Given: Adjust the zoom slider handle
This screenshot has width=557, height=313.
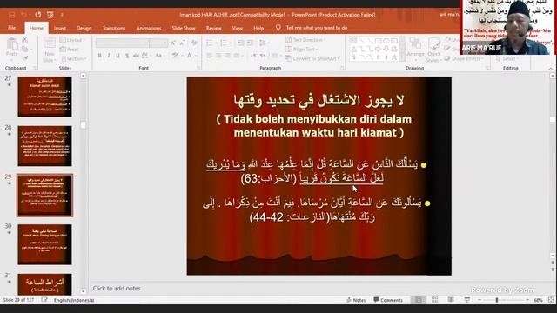Looking at the screenshot, I should click(497, 300).
